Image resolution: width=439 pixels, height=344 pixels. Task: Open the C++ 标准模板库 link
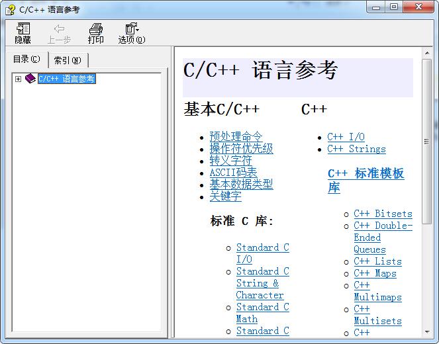click(366, 181)
